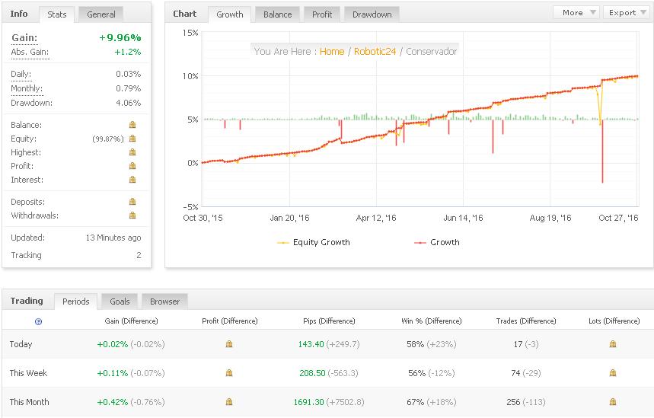The image size is (654, 418).
Task: Click the 13 Minutes ago updated text
Action: [113, 238]
